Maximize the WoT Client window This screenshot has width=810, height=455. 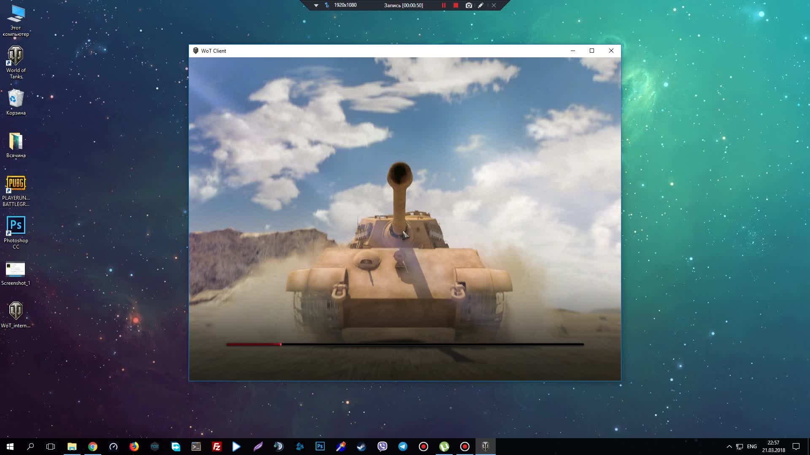coord(592,51)
